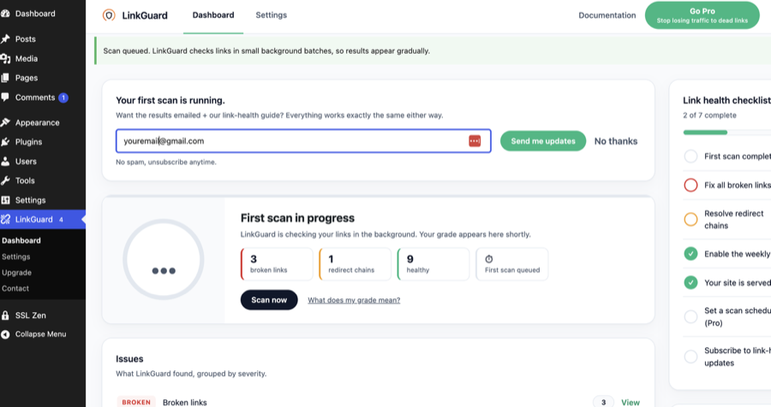
Task: Click the LinkGuard chain icon in sidebar
Action: 5,220
